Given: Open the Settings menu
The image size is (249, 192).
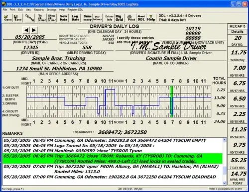Looking at the screenshot, I should coord(51,10).
